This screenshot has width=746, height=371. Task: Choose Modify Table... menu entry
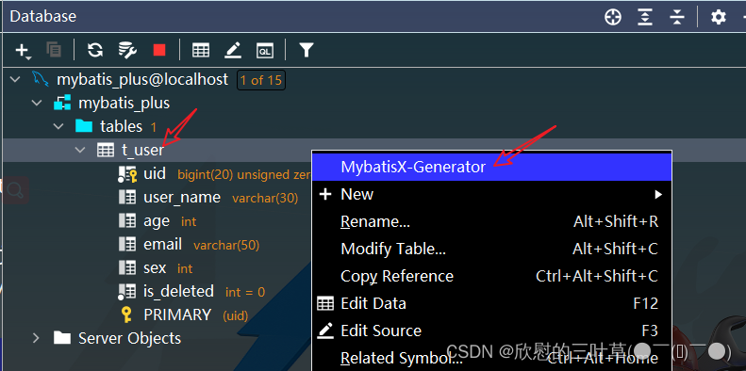coord(492,249)
